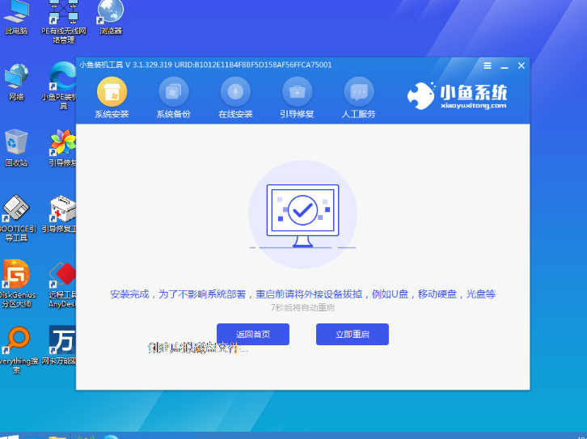This screenshot has width=587, height=439.
Task: Open the 引导修复 boot repair tool
Action: coord(297,98)
